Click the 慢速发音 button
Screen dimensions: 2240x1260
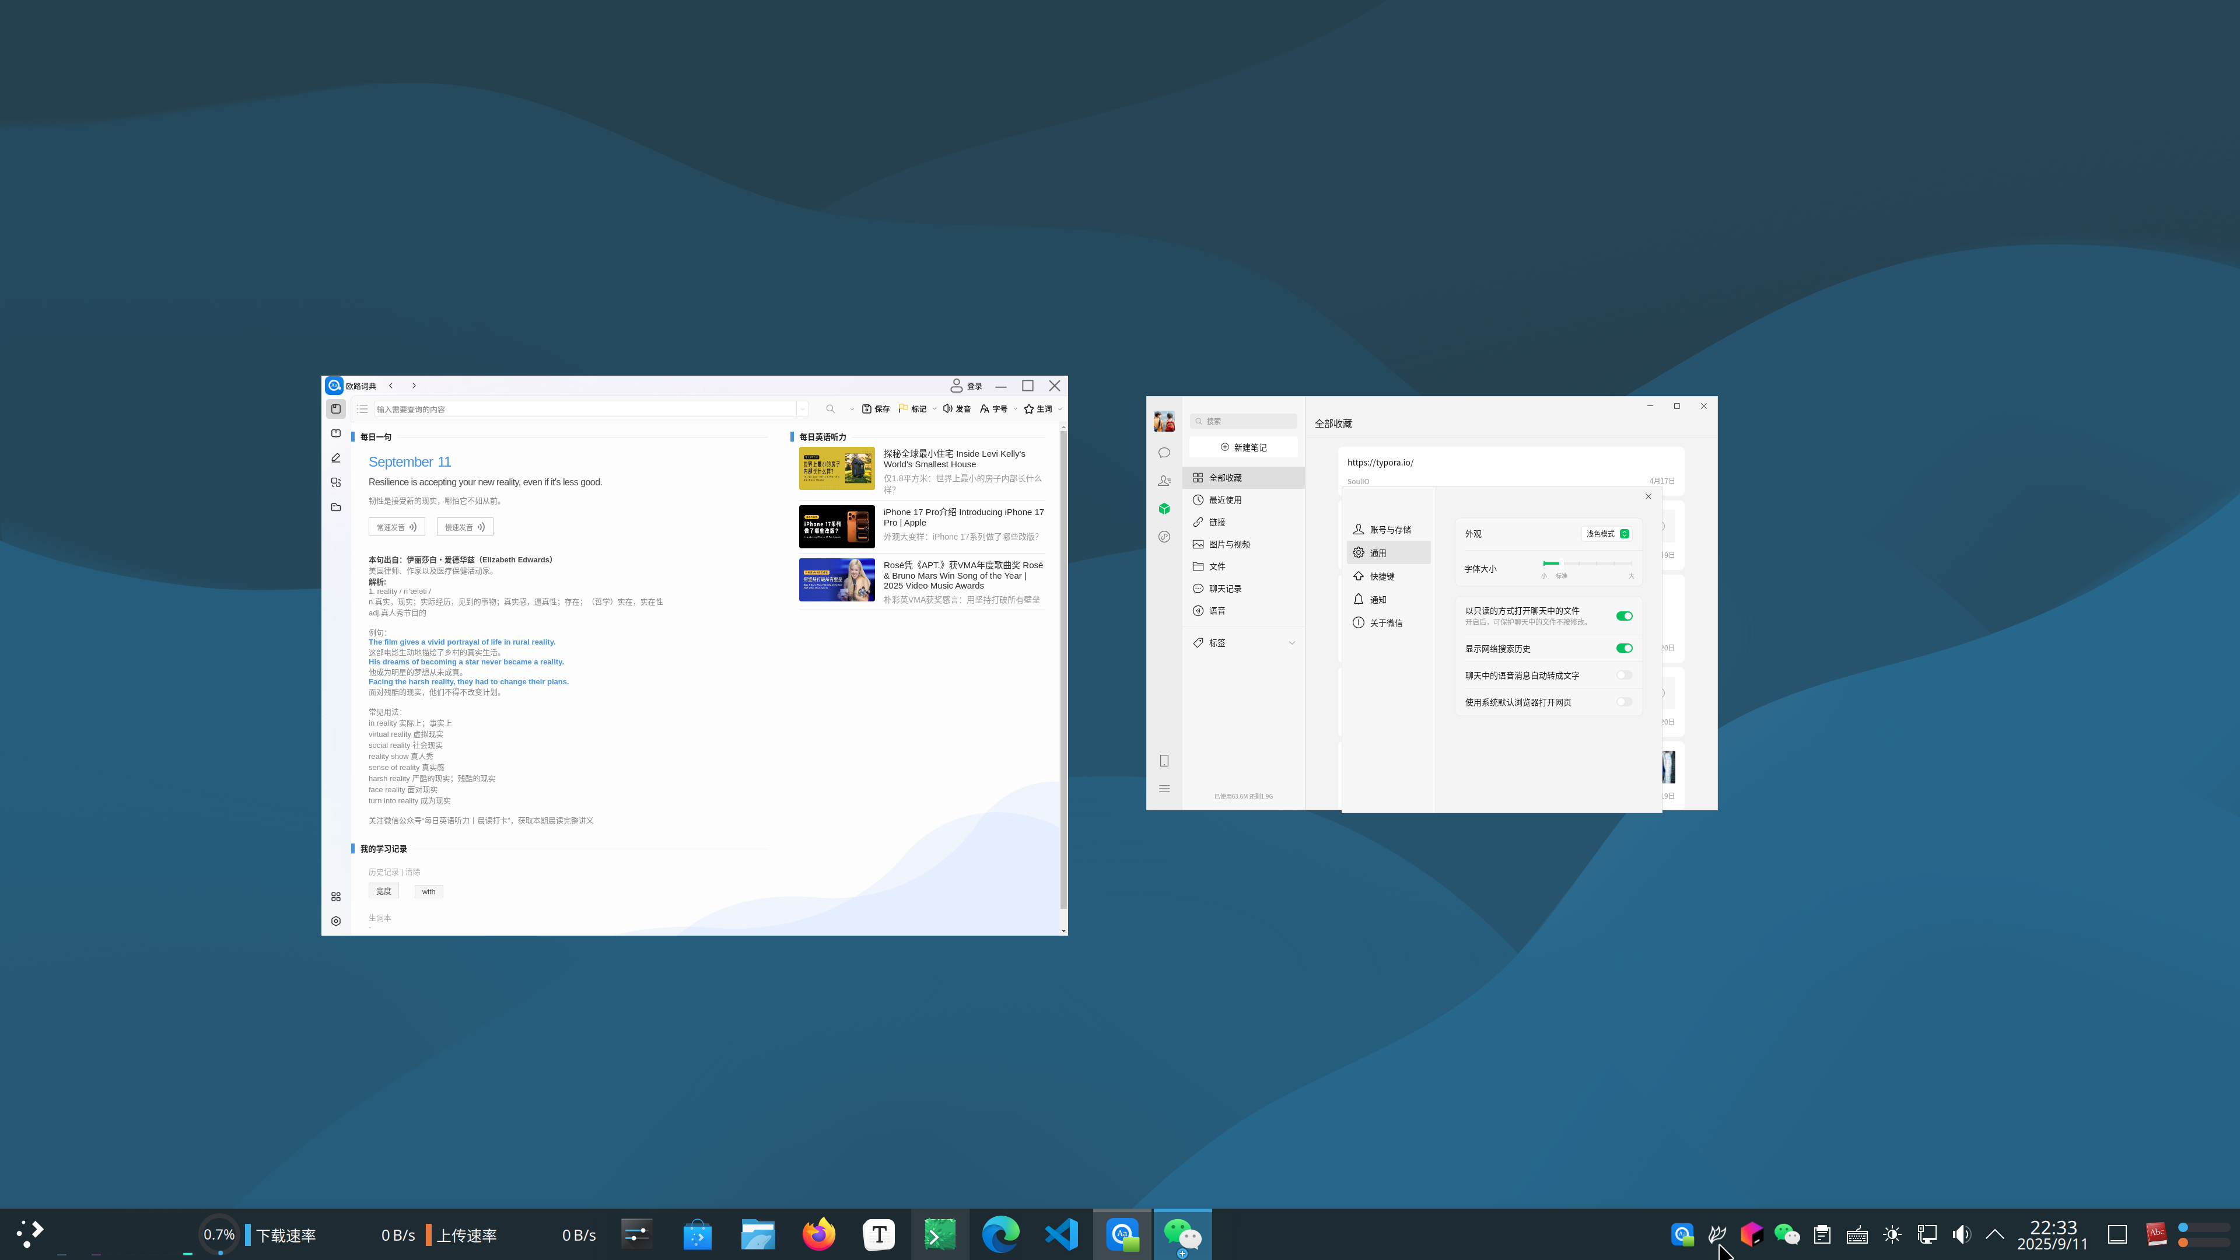point(464,527)
